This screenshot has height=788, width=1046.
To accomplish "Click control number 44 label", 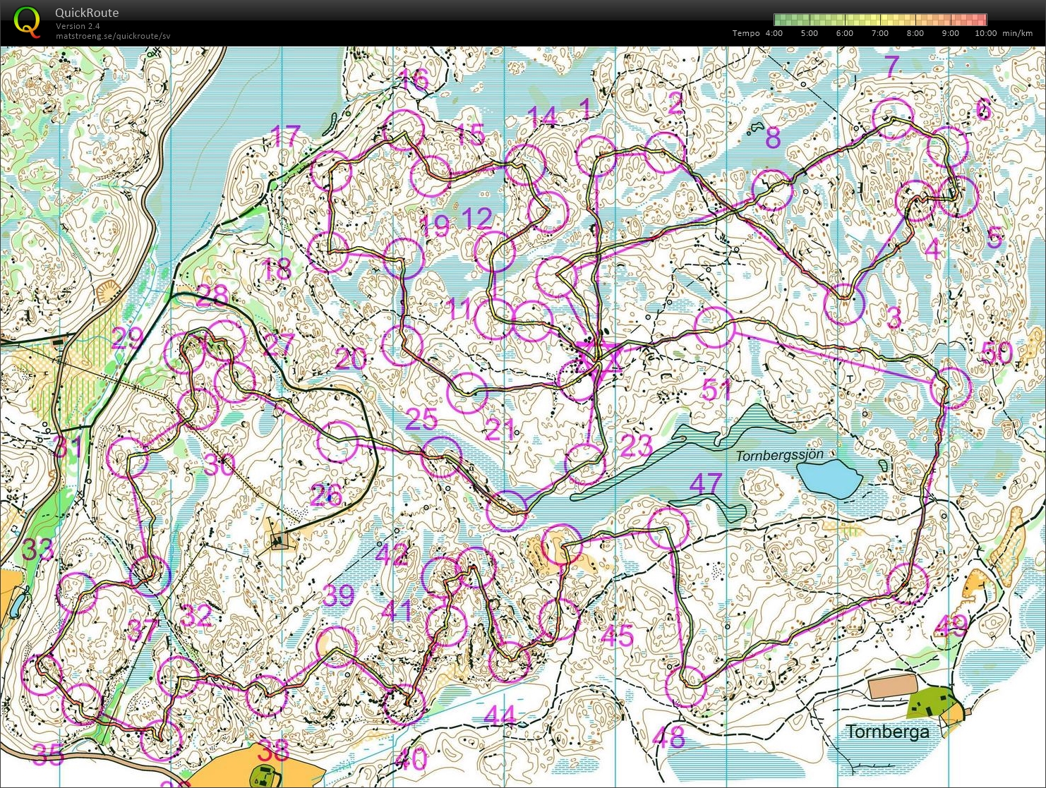I will pos(500,716).
